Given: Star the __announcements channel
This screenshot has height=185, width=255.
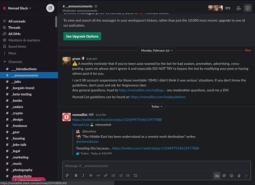Looking at the screenshot, I should point(96,6).
